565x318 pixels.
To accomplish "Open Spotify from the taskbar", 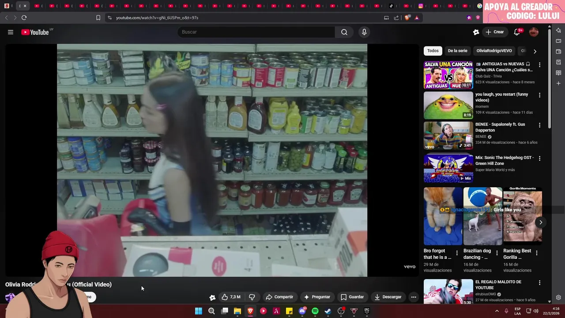I will click(x=315, y=311).
